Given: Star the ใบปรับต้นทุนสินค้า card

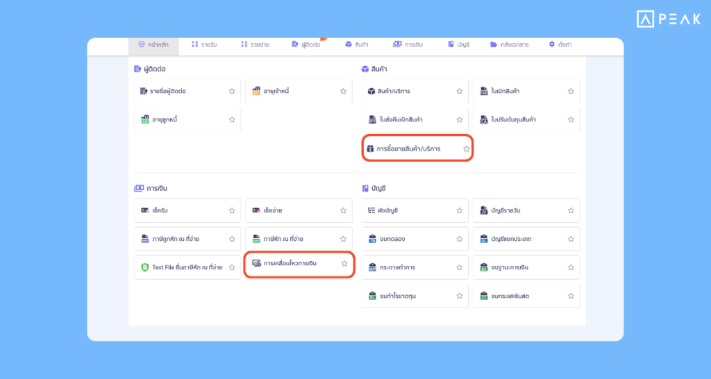Looking at the screenshot, I should [x=571, y=119].
